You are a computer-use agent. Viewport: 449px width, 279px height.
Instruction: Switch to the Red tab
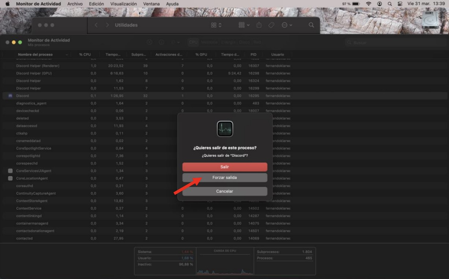coord(257,42)
